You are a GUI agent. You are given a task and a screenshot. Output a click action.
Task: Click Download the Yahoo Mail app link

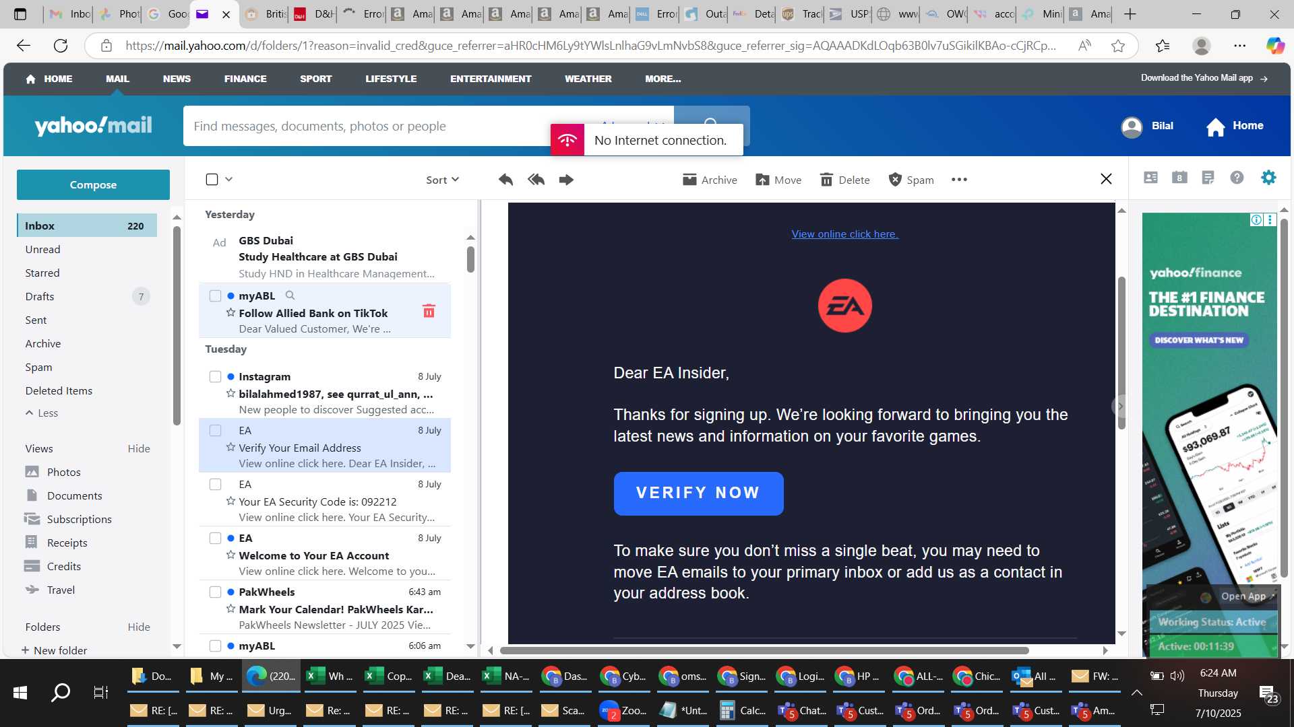tap(1204, 78)
